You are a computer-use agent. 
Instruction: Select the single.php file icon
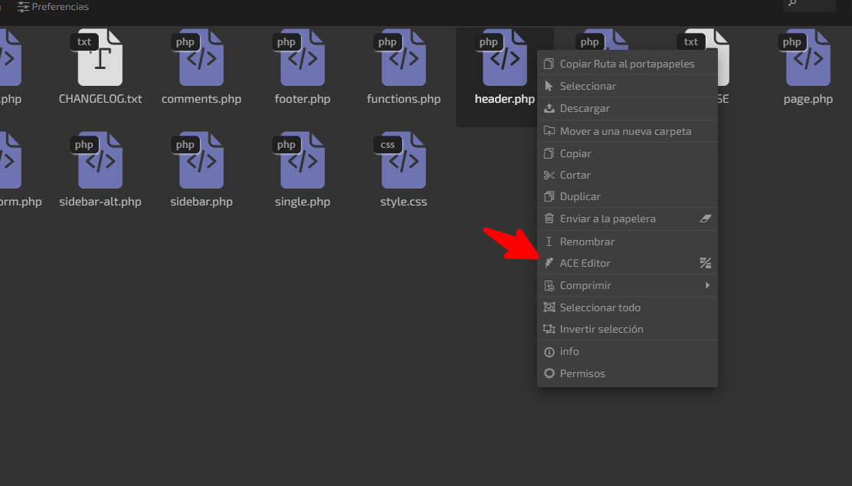(x=302, y=160)
